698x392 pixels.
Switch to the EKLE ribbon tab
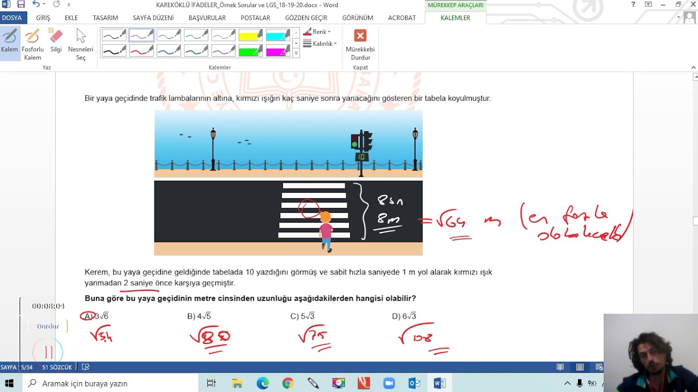pyautogui.click(x=71, y=18)
